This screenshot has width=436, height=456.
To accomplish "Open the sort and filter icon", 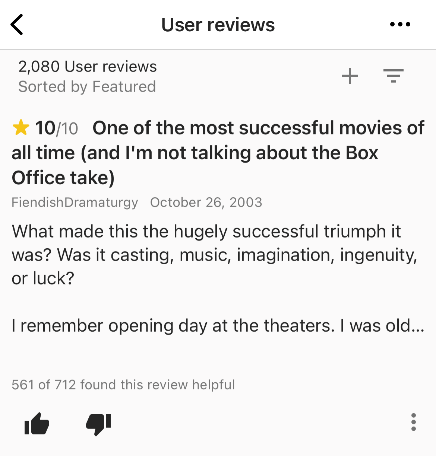I will tap(393, 76).
